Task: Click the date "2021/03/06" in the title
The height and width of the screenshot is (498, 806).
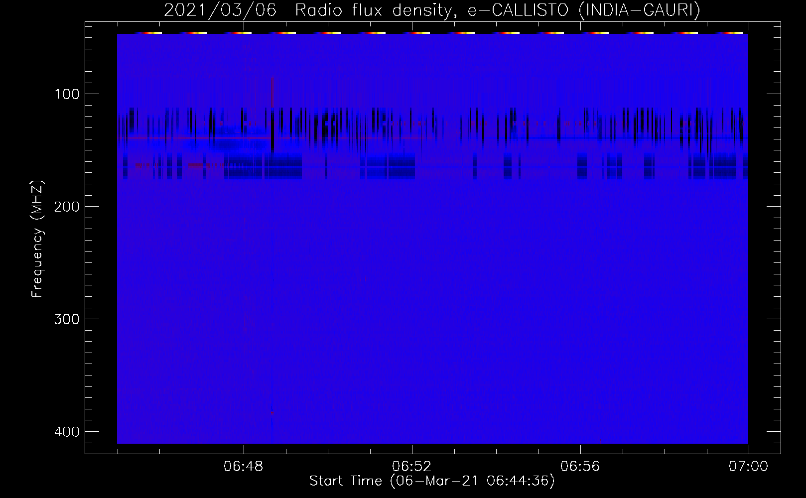Action: [x=220, y=10]
